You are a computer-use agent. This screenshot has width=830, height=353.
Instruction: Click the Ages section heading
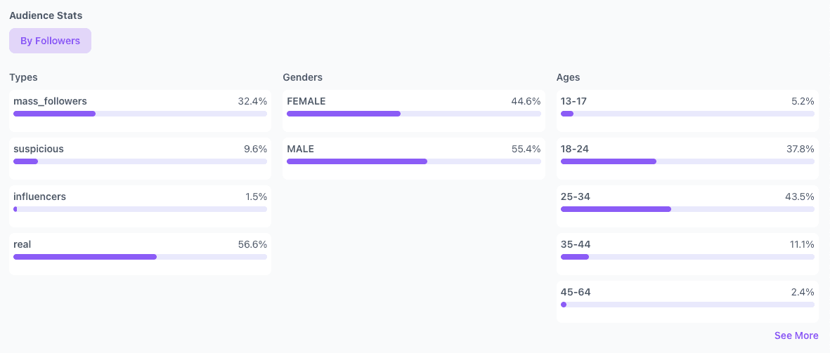click(568, 77)
